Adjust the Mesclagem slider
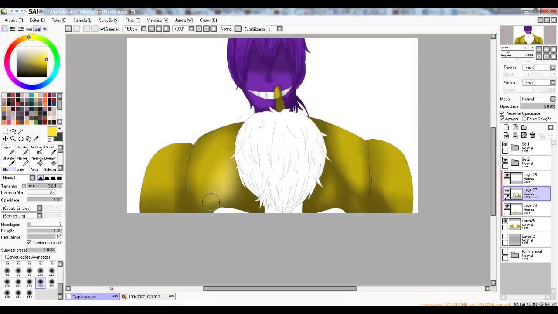Screen dimensions: 558x314 (45, 225)
